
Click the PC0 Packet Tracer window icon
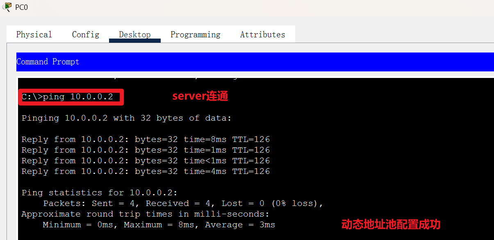point(7,7)
